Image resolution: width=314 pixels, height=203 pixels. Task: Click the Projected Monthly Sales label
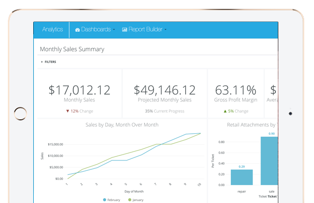[x=164, y=100]
